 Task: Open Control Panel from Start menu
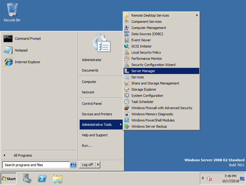(x=101, y=104)
